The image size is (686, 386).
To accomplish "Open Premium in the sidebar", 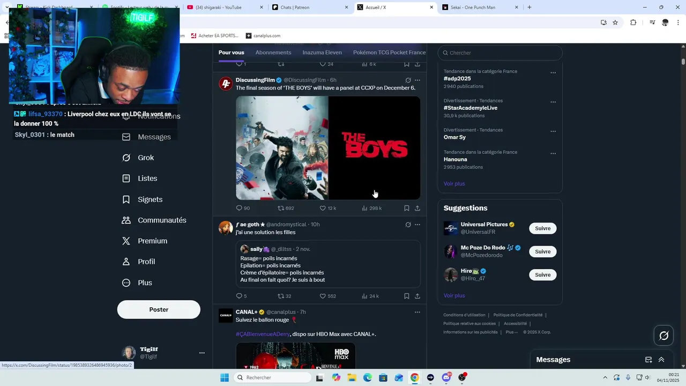I will click(x=144, y=241).
